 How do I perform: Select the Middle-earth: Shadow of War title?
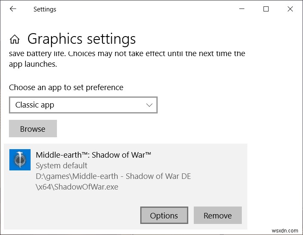[93, 155]
